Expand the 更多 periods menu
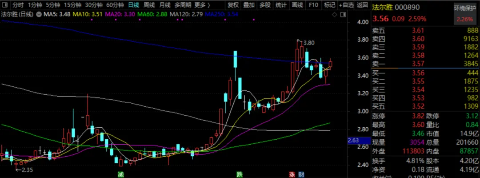The image size is (480, 178). (202, 5)
